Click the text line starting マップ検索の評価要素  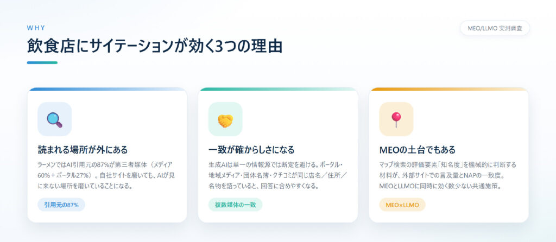tap(448, 165)
